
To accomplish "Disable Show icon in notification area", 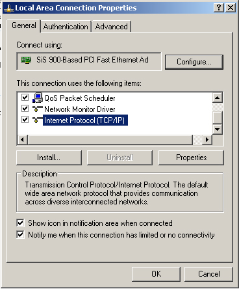I will click(x=20, y=223).
